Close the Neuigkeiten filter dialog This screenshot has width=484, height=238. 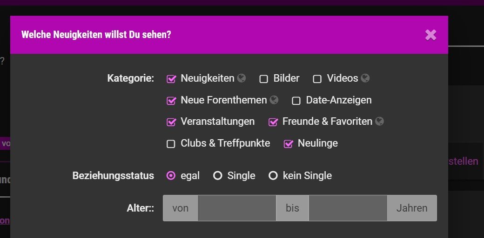click(431, 35)
